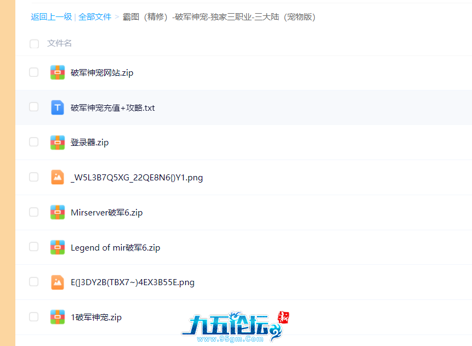Click the current folder name in breadcrumb
472x346 pixels.
point(219,17)
